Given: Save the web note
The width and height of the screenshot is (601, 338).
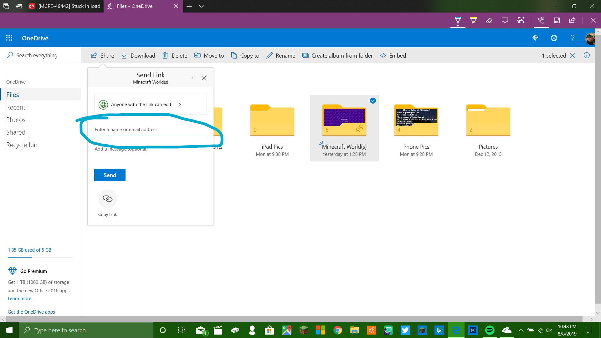Looking at the screenshot, I should [x=557, y=21].
